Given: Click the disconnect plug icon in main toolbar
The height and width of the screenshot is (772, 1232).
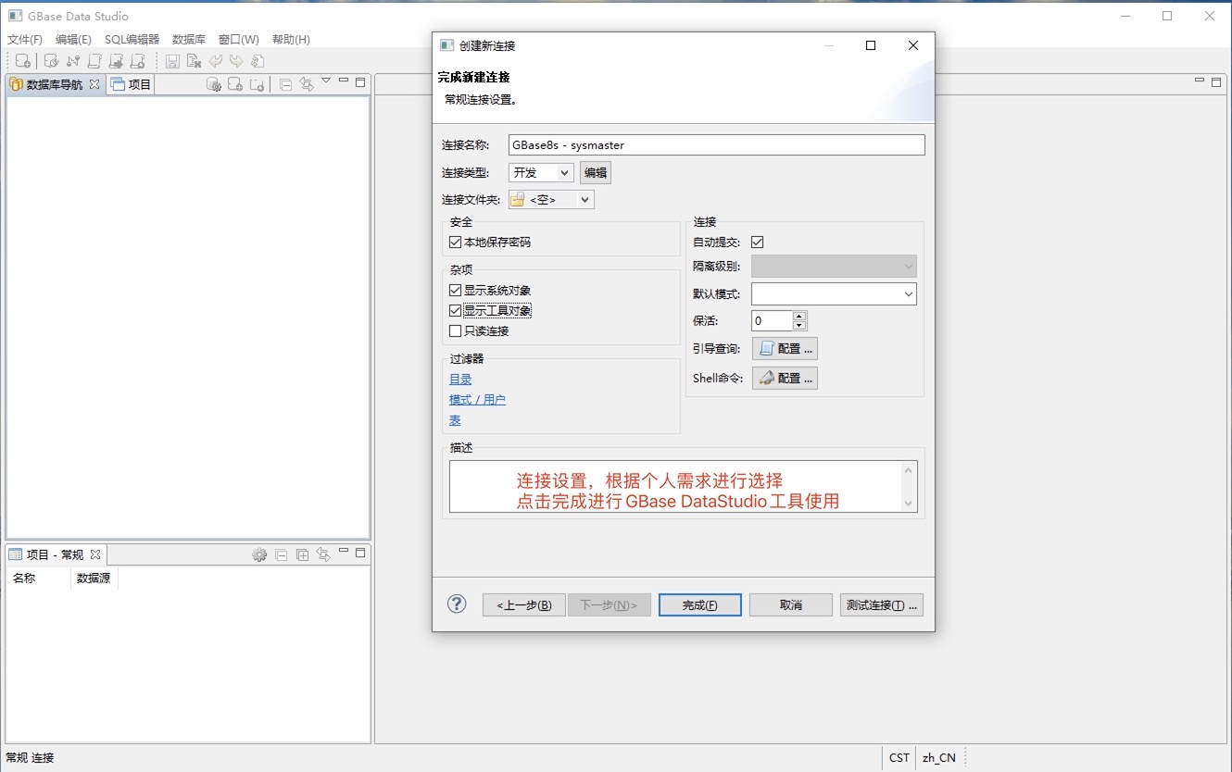Looking at the screenshot, I should click(x=73, y=61).
